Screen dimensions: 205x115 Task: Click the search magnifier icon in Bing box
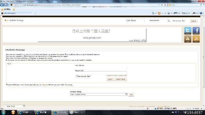click(x=201, y=5)
